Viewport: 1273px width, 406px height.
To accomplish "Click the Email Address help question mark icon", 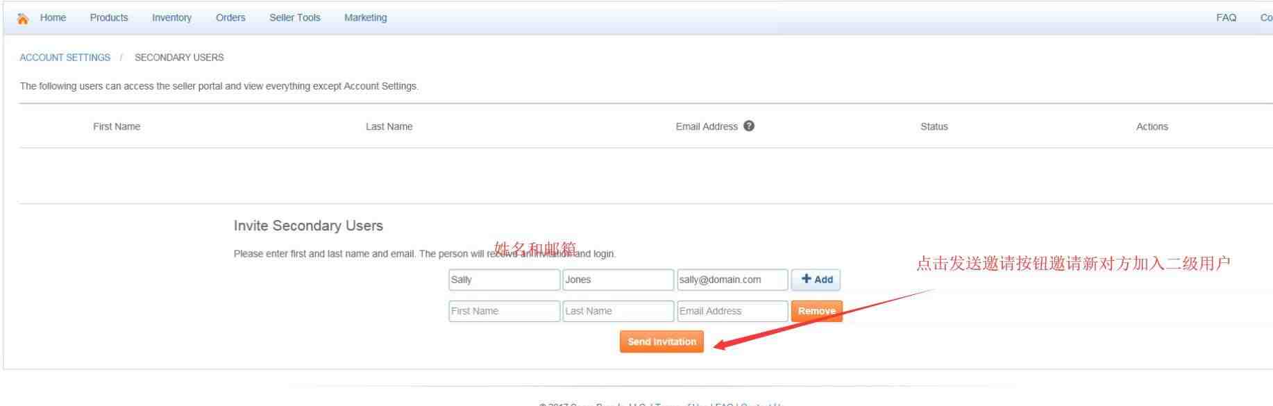I will 749,126.
